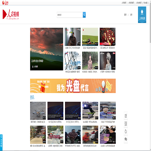Click the blue vertical tab at bottom-left edge
The width and height of the screenshot is (151, 151).
pyautogui.click(x=1, y=142)
